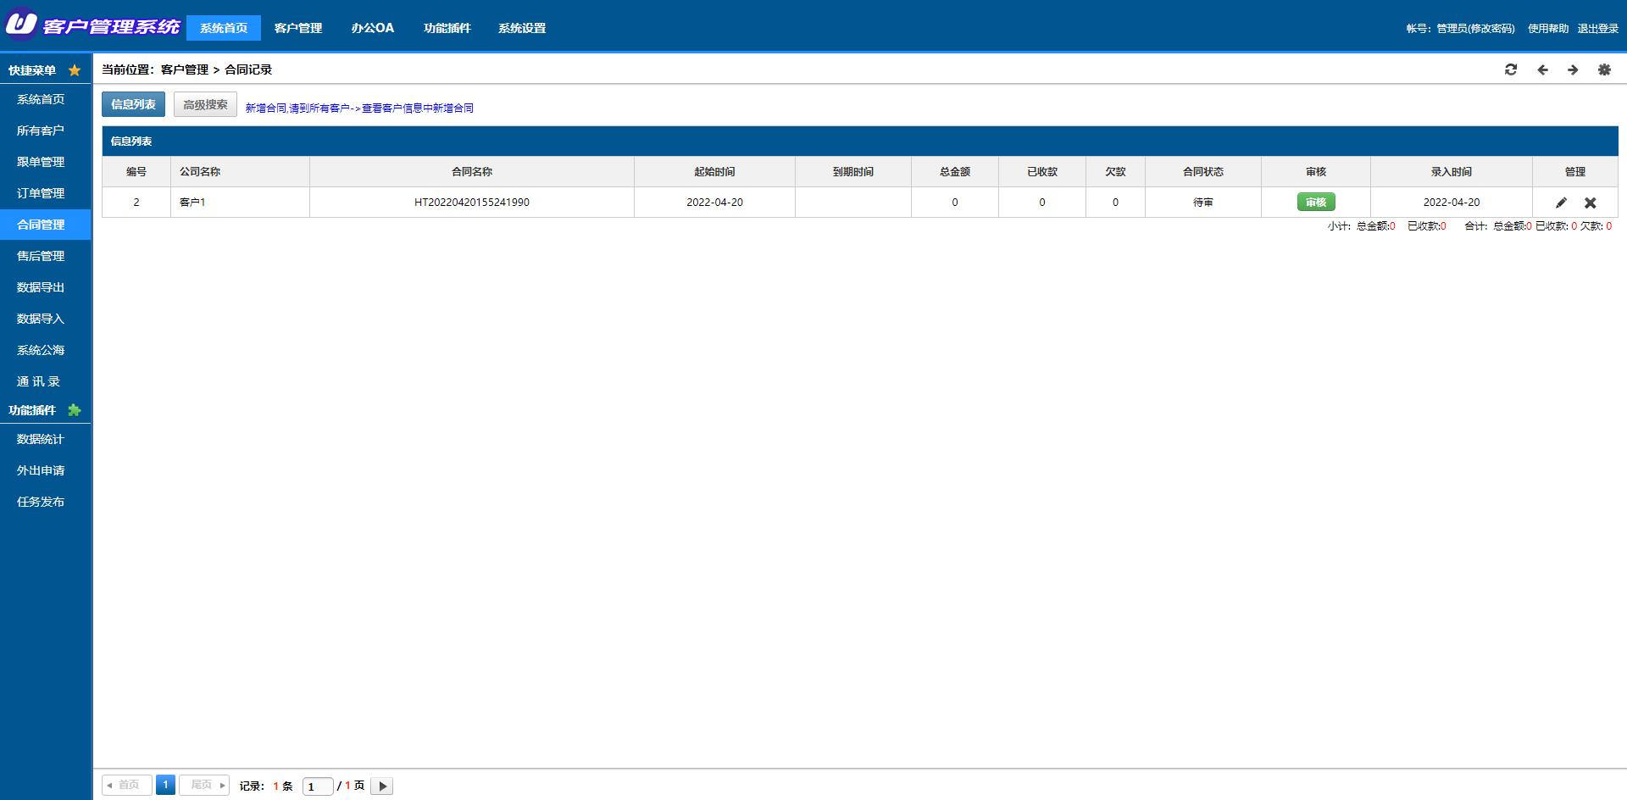This screenshot has height=800, width=1627.
Task: Select 售后管理 in the sidebar
Action: 41,256
